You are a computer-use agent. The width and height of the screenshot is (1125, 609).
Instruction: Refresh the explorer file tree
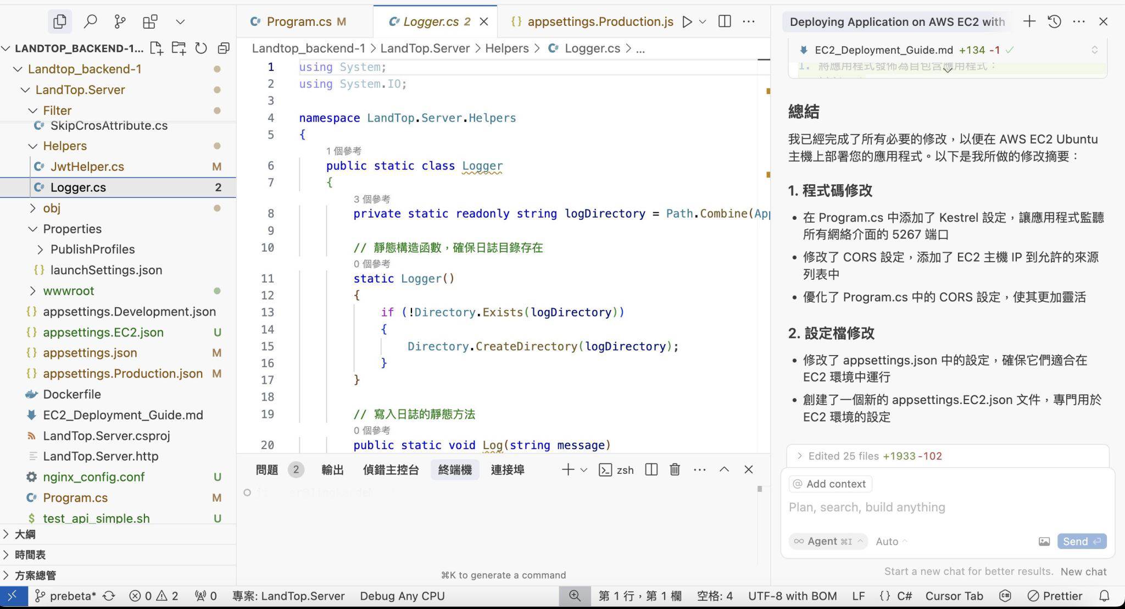point(201,48)
